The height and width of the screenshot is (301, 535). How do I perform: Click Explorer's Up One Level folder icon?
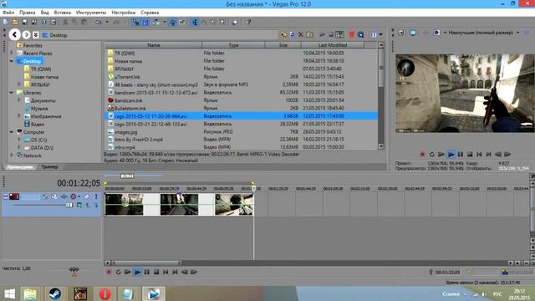point(283,34)
